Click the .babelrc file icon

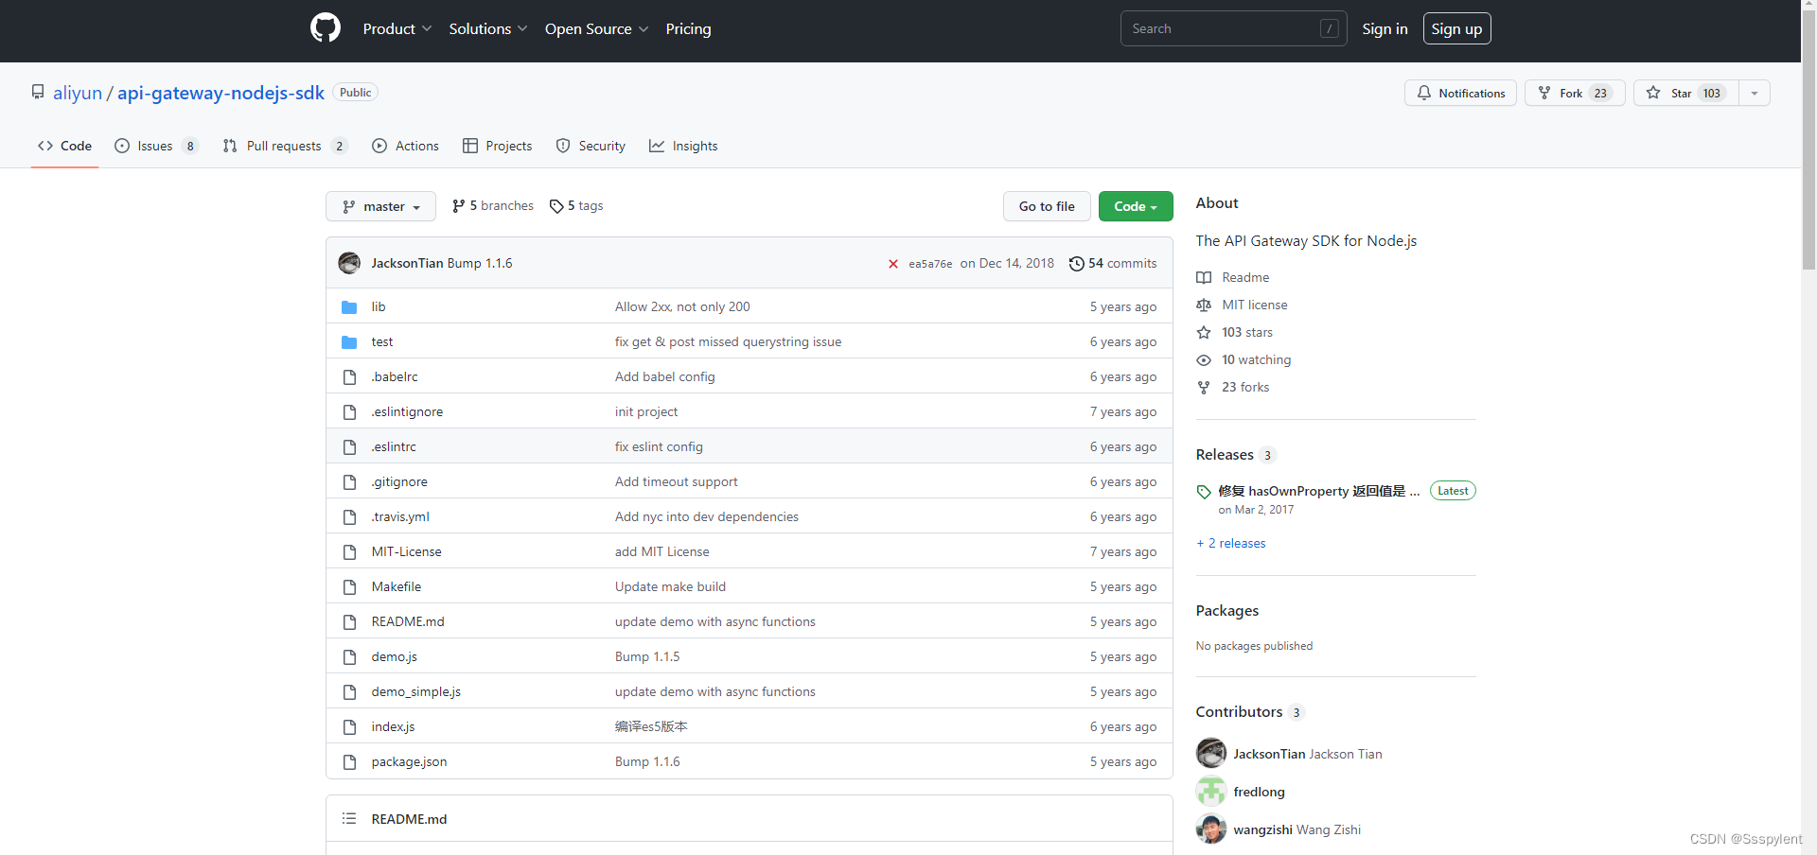coord(349,377)
